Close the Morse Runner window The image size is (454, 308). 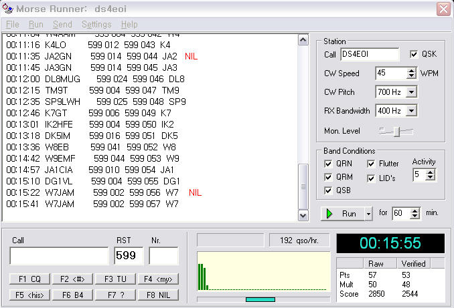tap(443, 9)
